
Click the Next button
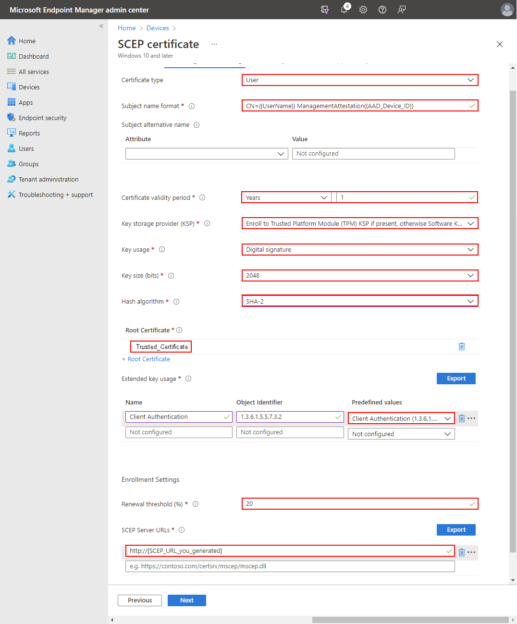click(x=186, y=600)
